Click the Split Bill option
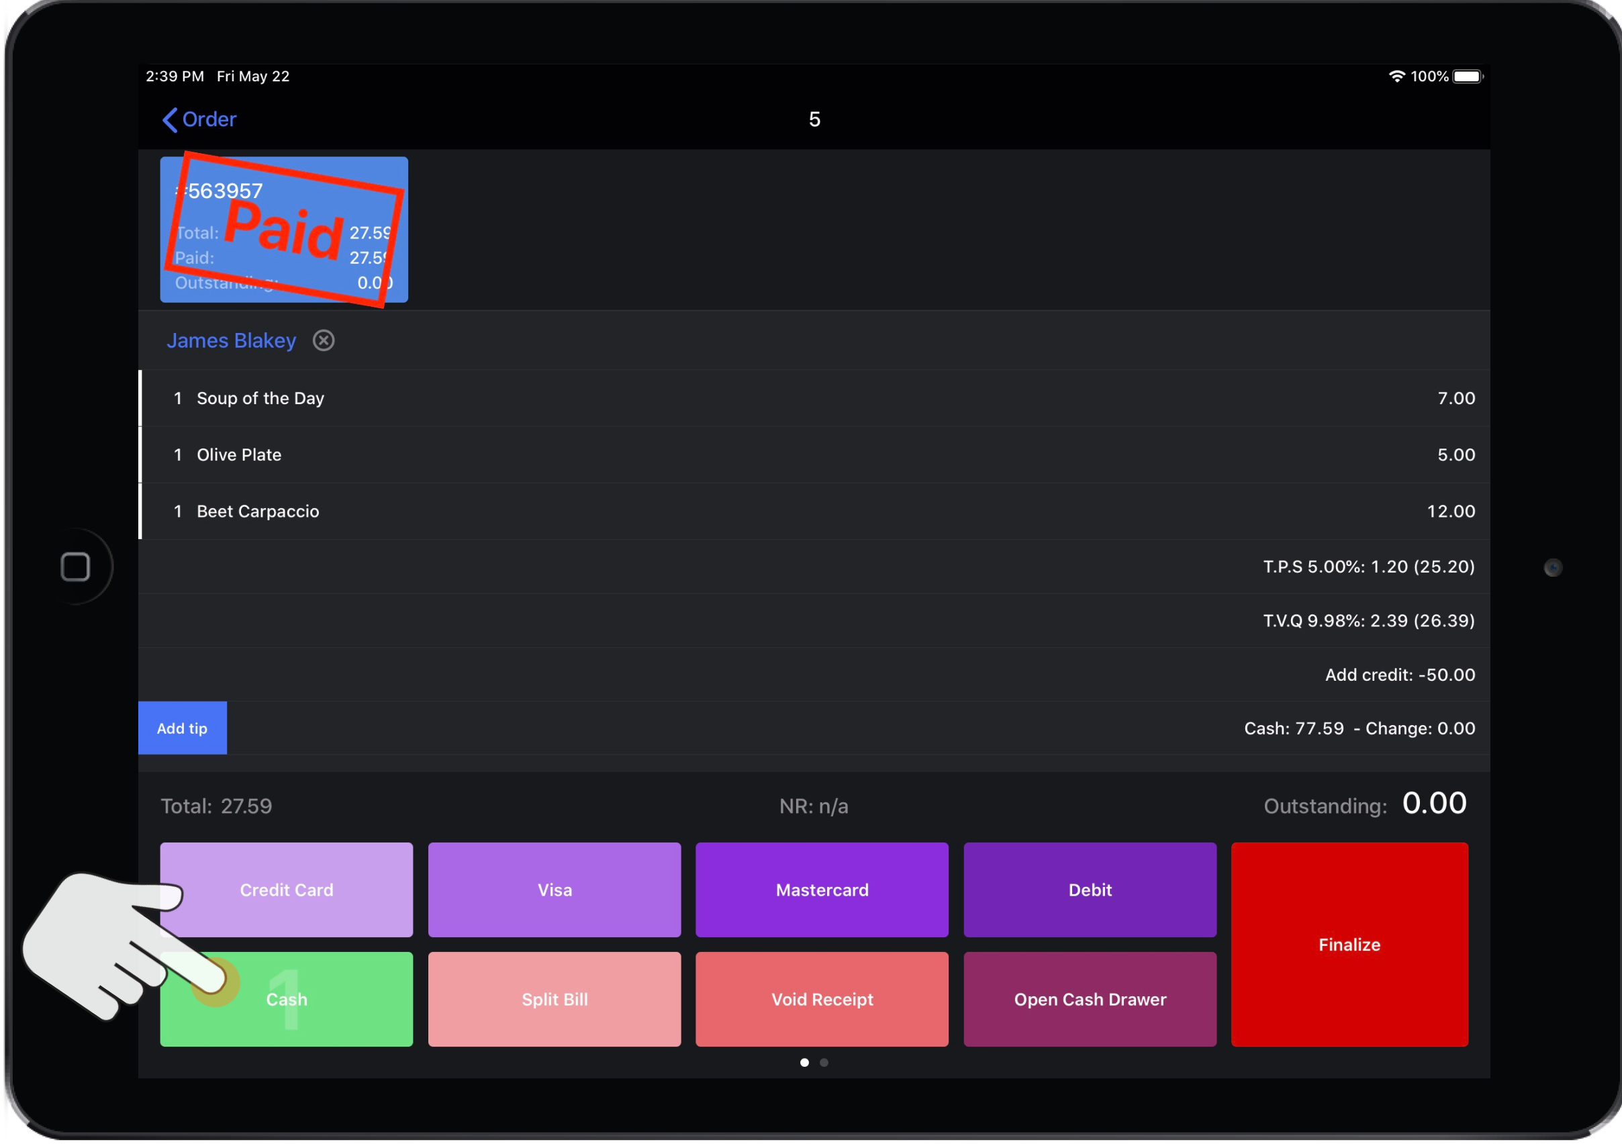 553,999
